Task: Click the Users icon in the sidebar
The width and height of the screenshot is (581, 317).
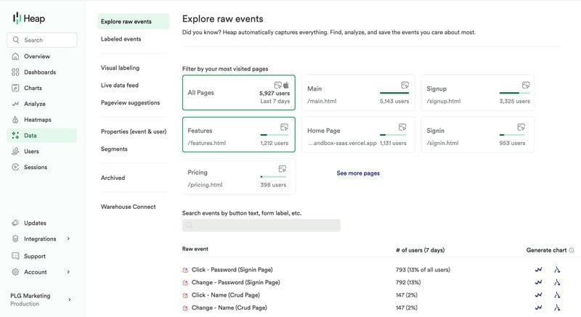Action: point(15,152)
